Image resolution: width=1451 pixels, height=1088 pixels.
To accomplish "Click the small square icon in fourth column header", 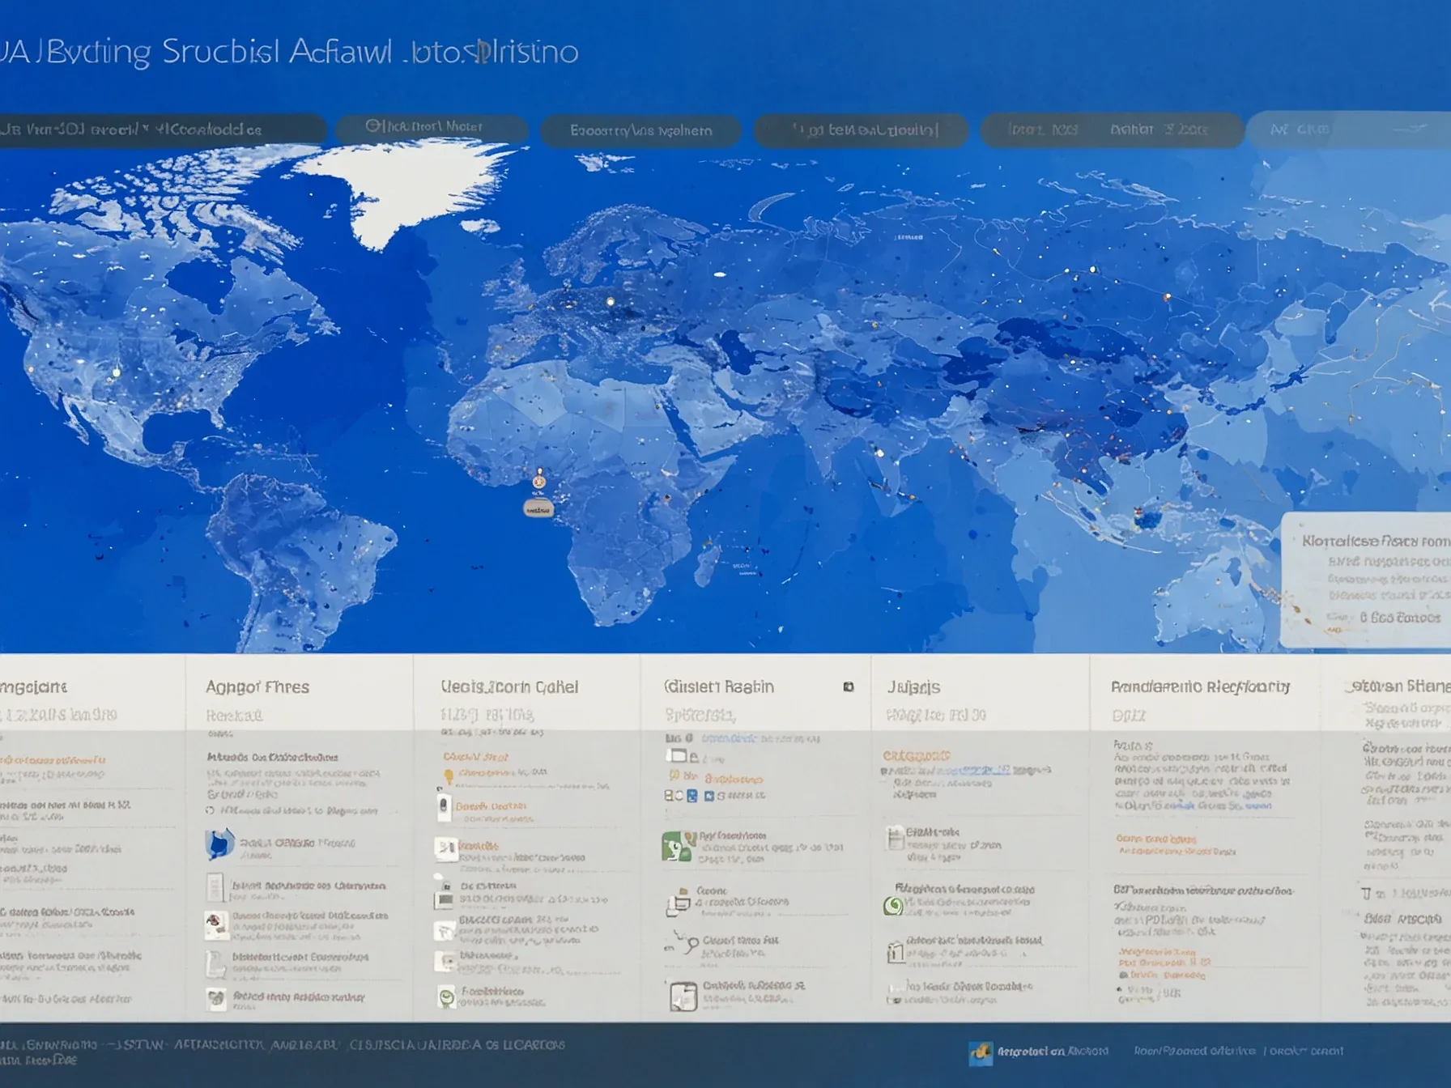I will 849,686.
